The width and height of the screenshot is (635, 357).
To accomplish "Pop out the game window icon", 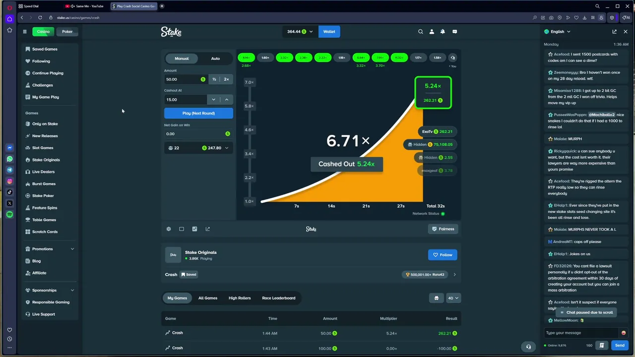I will [207, 229].
